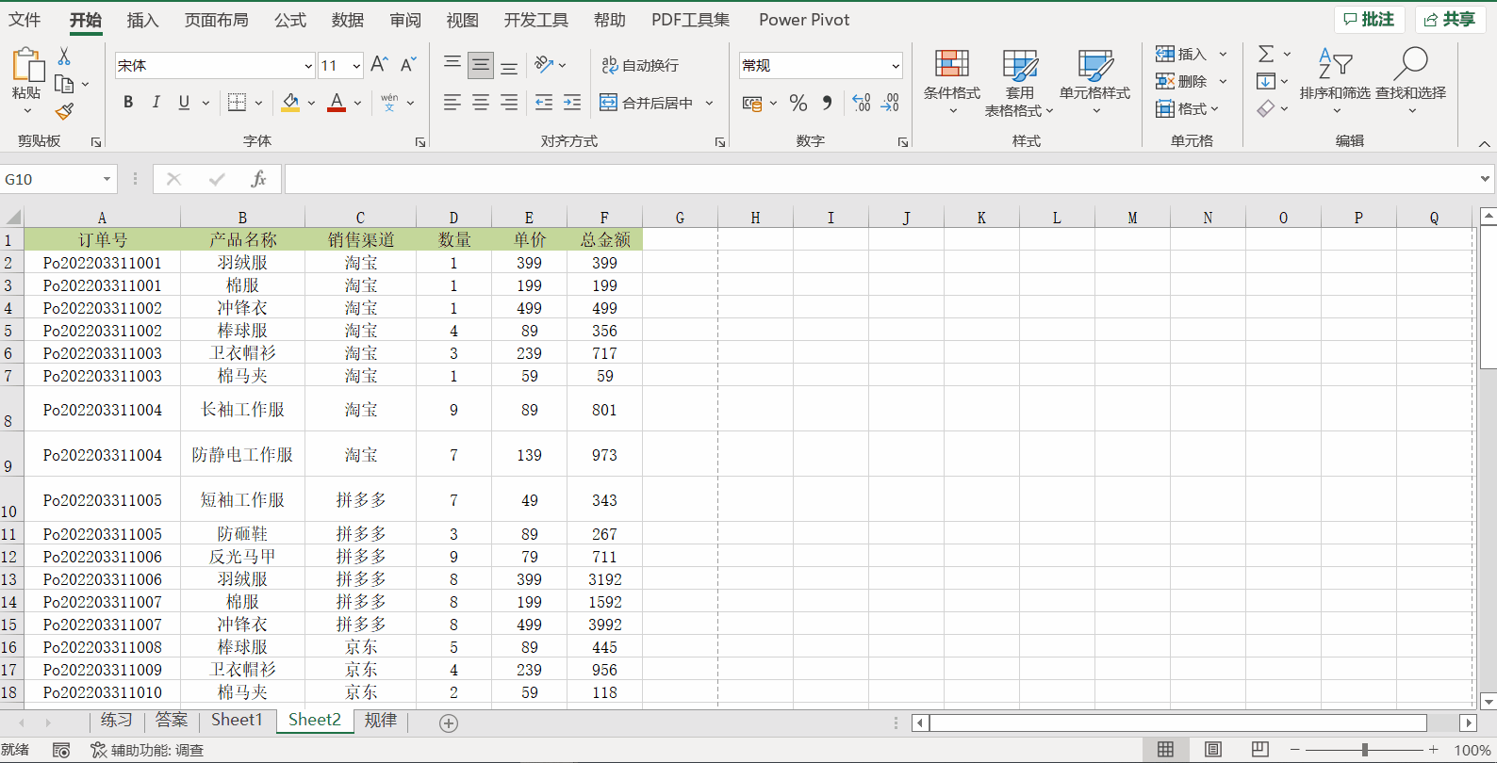Click cell B5 containing 棒球服
Viewport: 1497px width, 763px height.
242,331
